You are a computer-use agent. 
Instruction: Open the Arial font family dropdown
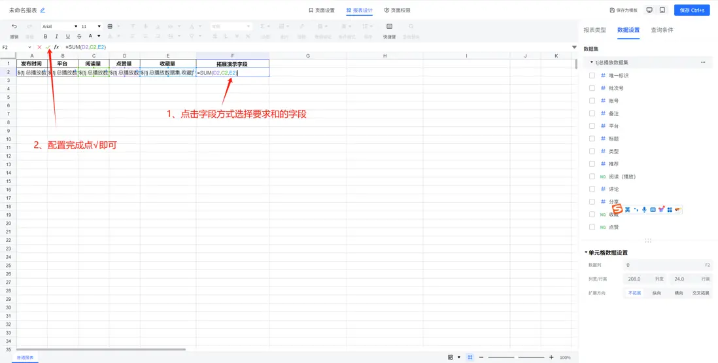pyautogui.click(x=60, y=27)
